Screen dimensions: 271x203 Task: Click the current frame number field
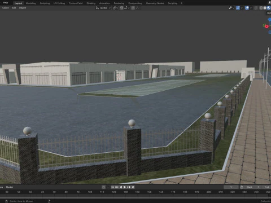(x=231, y=187)
